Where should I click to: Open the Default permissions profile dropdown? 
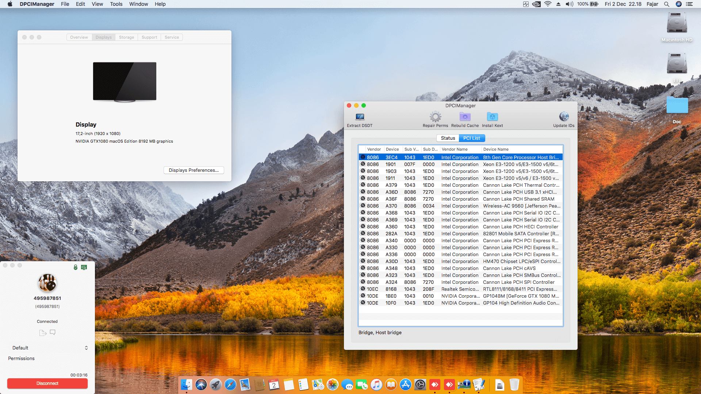[50, 348]
